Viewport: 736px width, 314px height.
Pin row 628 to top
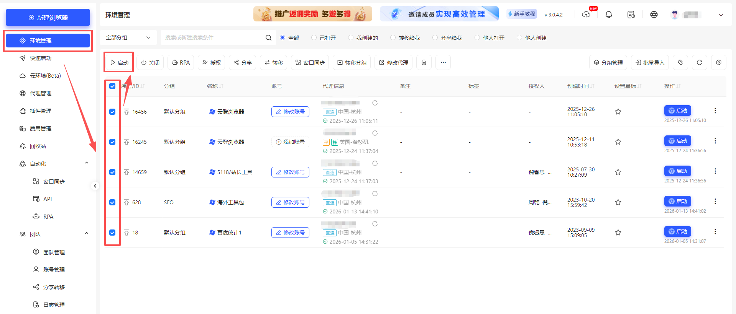[127, 202]
